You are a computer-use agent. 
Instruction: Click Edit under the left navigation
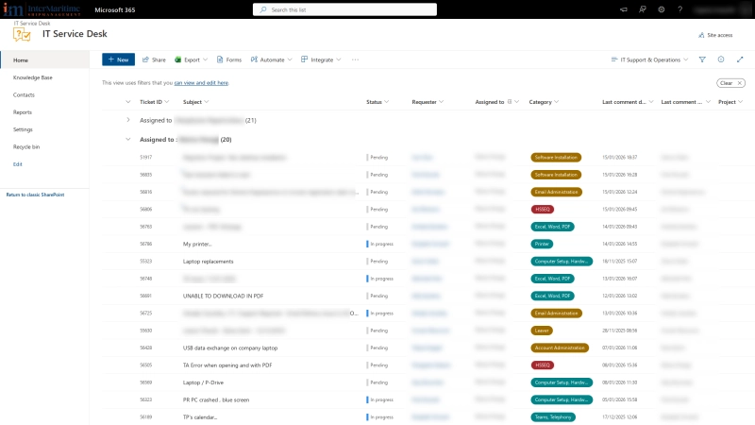pyautogui.click(x=17, y=164)
